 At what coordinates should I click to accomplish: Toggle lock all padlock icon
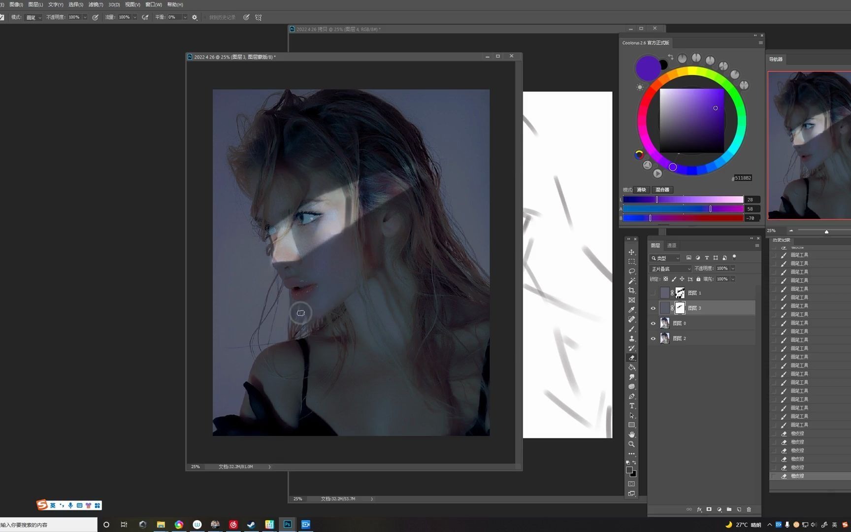tap(698, 279)
